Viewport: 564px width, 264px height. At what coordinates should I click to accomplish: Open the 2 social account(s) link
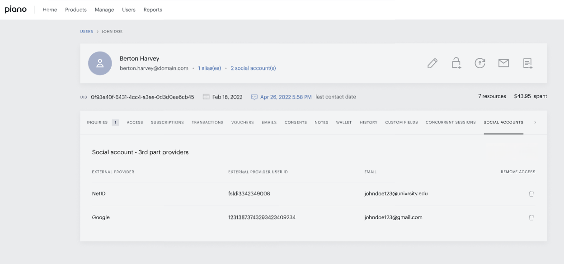[253, 68]
